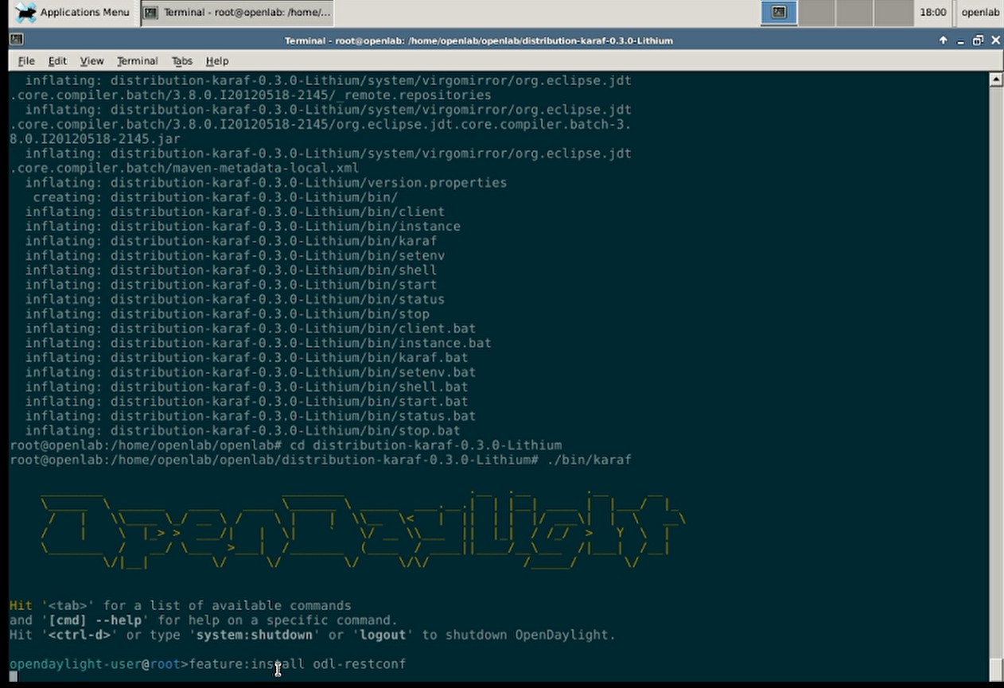Open the window menu icon in titlebar
Viewport: 1004px width, 688px height.
point(17,40)
